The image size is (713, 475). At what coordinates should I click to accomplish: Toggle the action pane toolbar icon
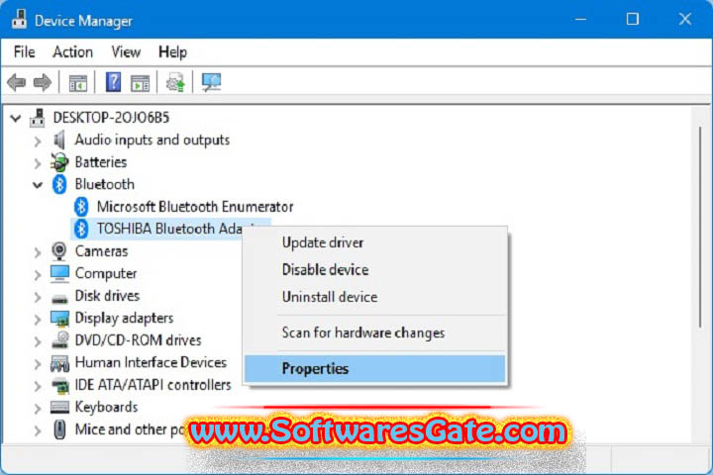(140, 83)
